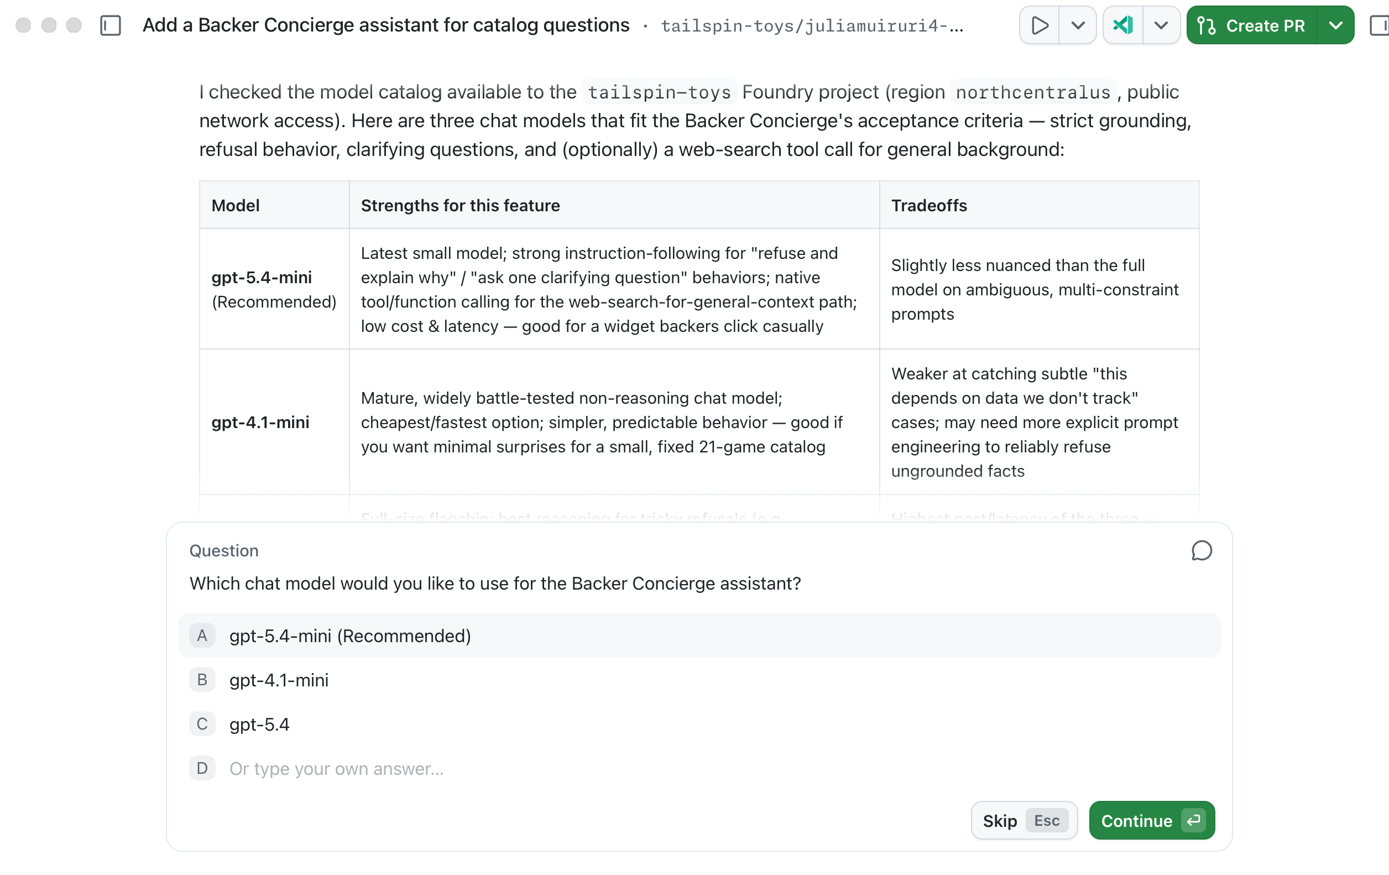
Task: Click the gpt-4.1-mini table cell
Action: pos(274,421)
